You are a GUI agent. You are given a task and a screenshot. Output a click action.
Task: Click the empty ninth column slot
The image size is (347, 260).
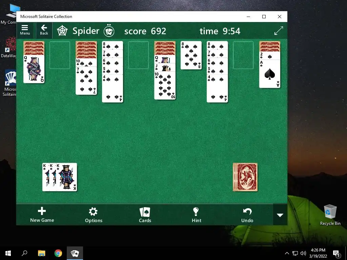point(243,55)
